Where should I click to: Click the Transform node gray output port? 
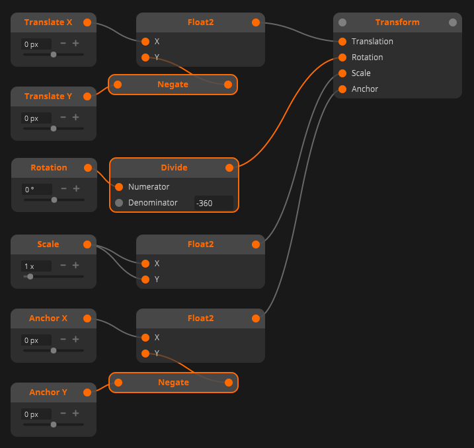tap(453, 22)
